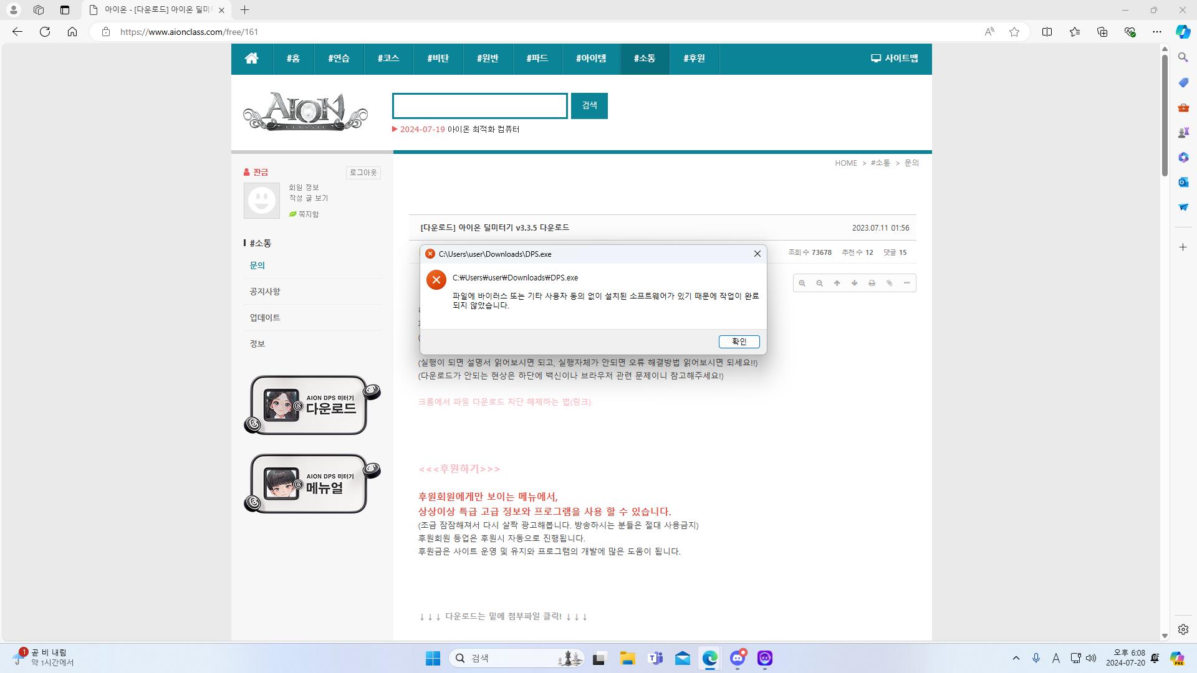The height and width of the screenshot is (673, 1197).
Task: Click the paperclip attachment icon in post toolbar
Action: 890,284
